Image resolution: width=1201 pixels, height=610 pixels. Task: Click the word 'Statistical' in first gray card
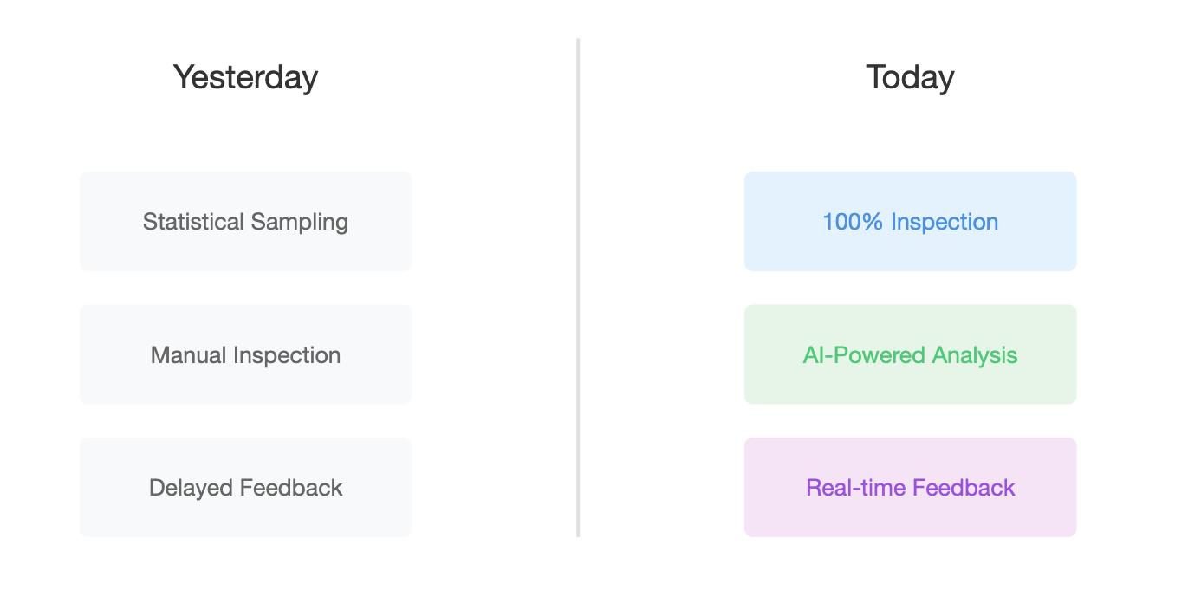tap(193, 222)
